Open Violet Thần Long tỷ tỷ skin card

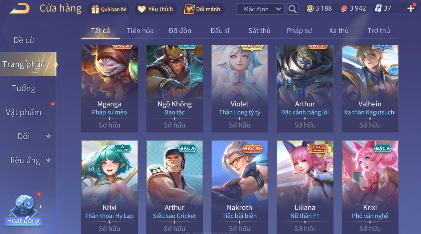240,88
